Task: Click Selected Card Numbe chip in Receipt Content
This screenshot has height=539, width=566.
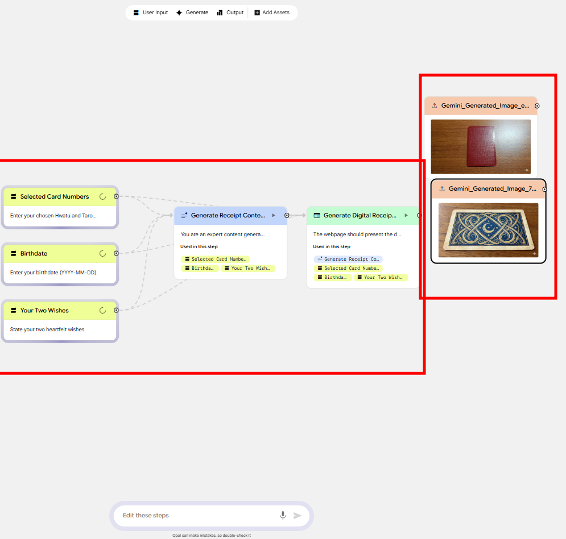Action: [x=216, y=259]
